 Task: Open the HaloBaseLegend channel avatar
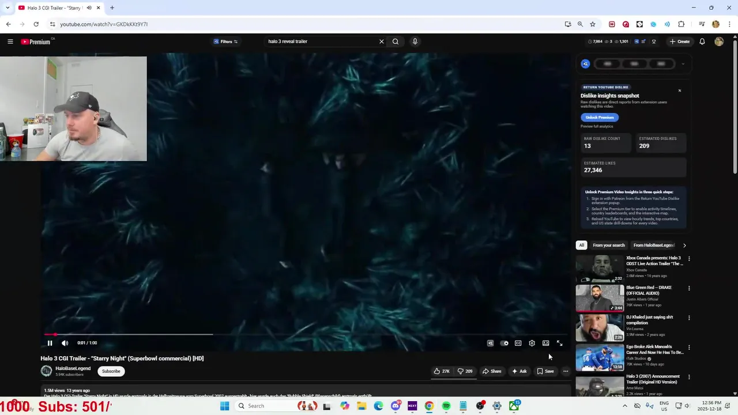pyautogui.click(x=46, y=371)
